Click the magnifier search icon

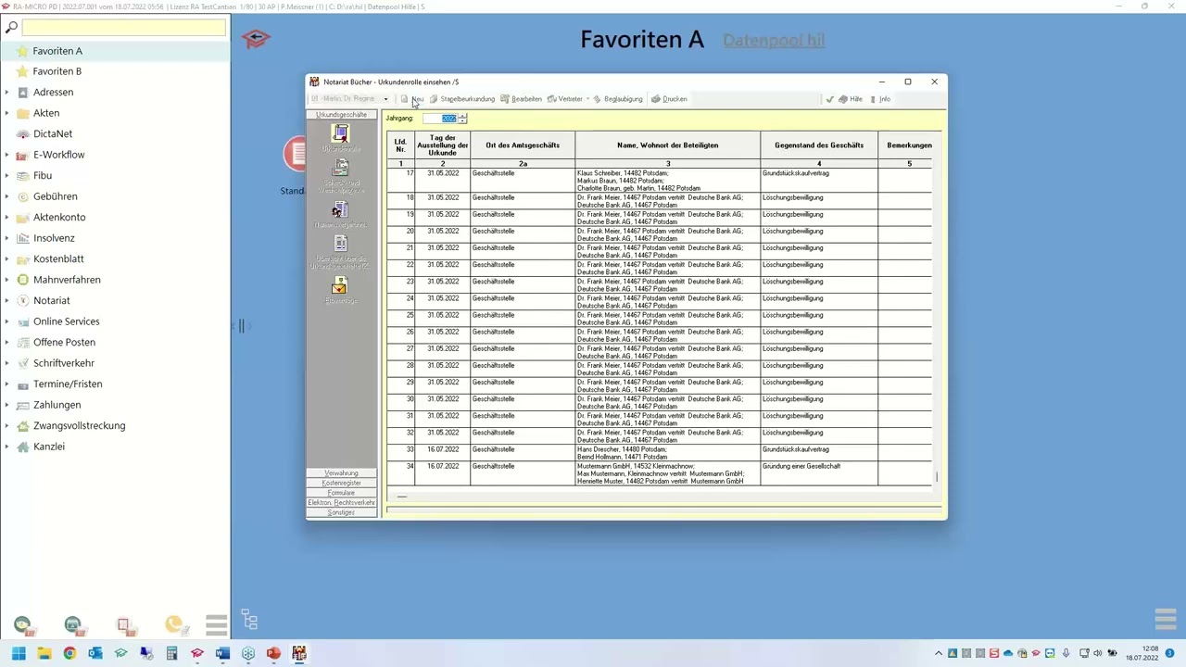click(11, 28)
